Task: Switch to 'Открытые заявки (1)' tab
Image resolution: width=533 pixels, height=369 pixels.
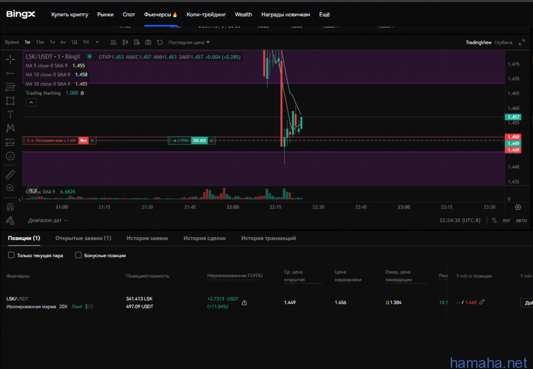Action: (83, 238)
